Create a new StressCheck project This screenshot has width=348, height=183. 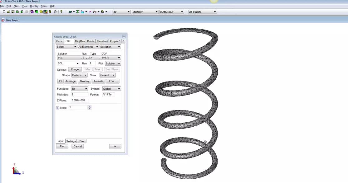tap(4, 12)
